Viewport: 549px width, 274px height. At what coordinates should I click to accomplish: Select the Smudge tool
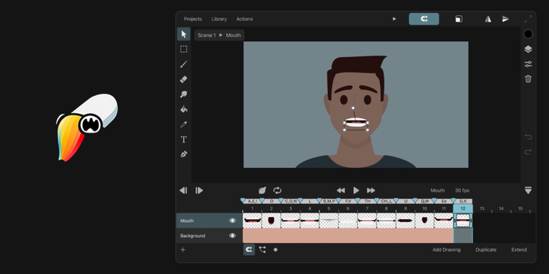(x=183, y=94)
